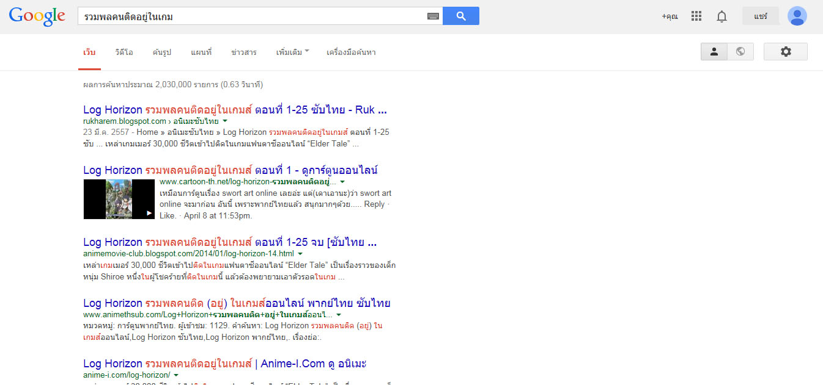The height and width of the screenshot is (385, 823).
Task: Open the notifications bell icon
Action: coord(722,16)
